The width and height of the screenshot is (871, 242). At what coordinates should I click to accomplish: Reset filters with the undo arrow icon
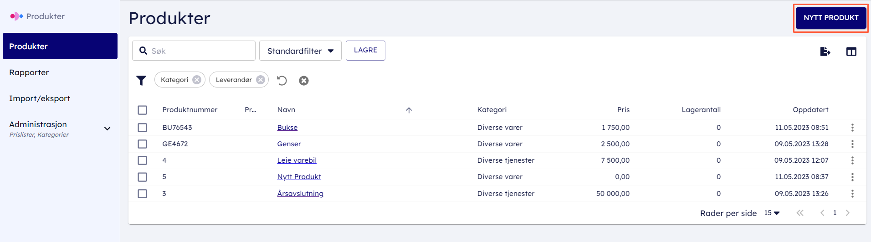pos(282,81)
